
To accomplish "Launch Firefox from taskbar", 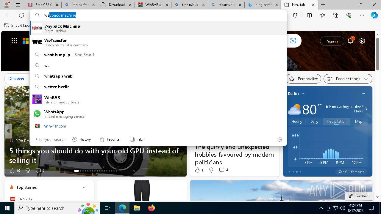I will point(151,208).
